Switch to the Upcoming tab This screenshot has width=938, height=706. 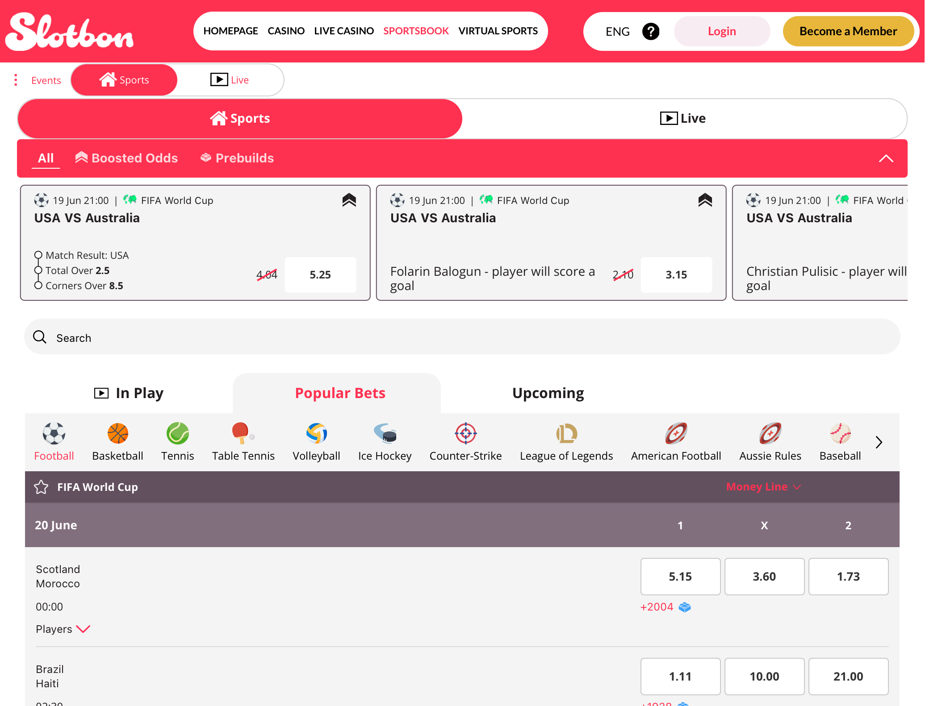(548, 393)
